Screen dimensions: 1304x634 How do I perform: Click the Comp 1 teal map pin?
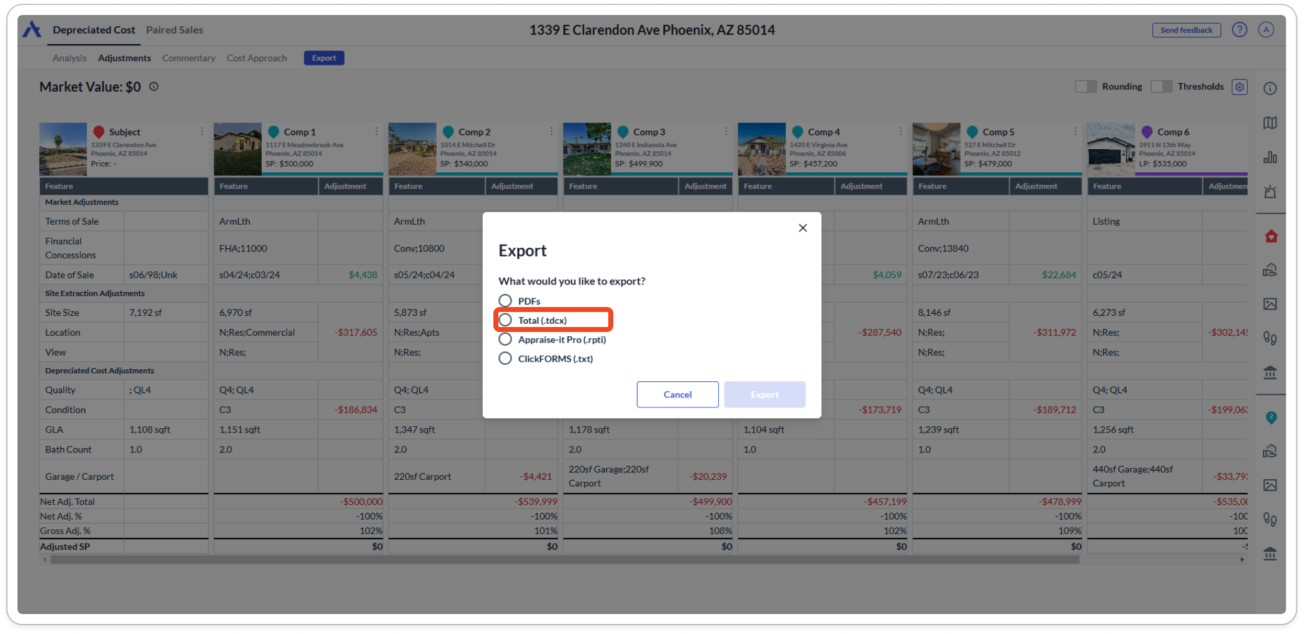[x=274, y=132]
